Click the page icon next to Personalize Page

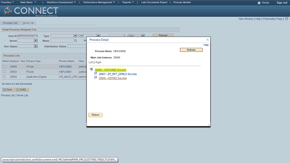coord(286,19)
